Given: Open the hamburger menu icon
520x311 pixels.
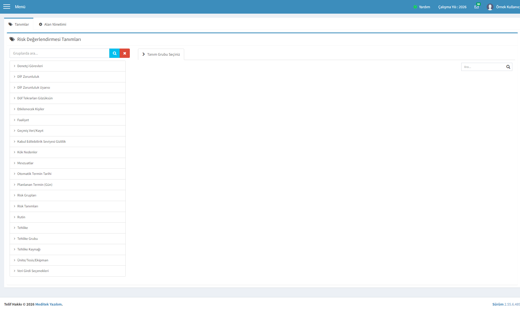Looking at the screenshot, I should pos(7,7).
